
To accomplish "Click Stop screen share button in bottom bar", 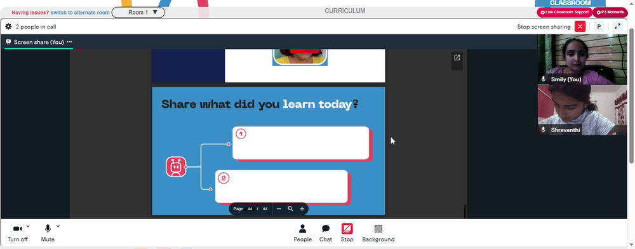I will (347, 234).
